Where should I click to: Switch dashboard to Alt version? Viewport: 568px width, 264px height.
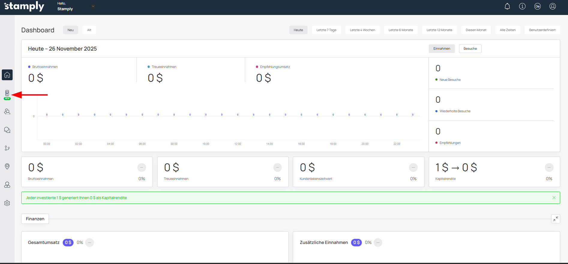pyautogui.click(x=89, y=30)
